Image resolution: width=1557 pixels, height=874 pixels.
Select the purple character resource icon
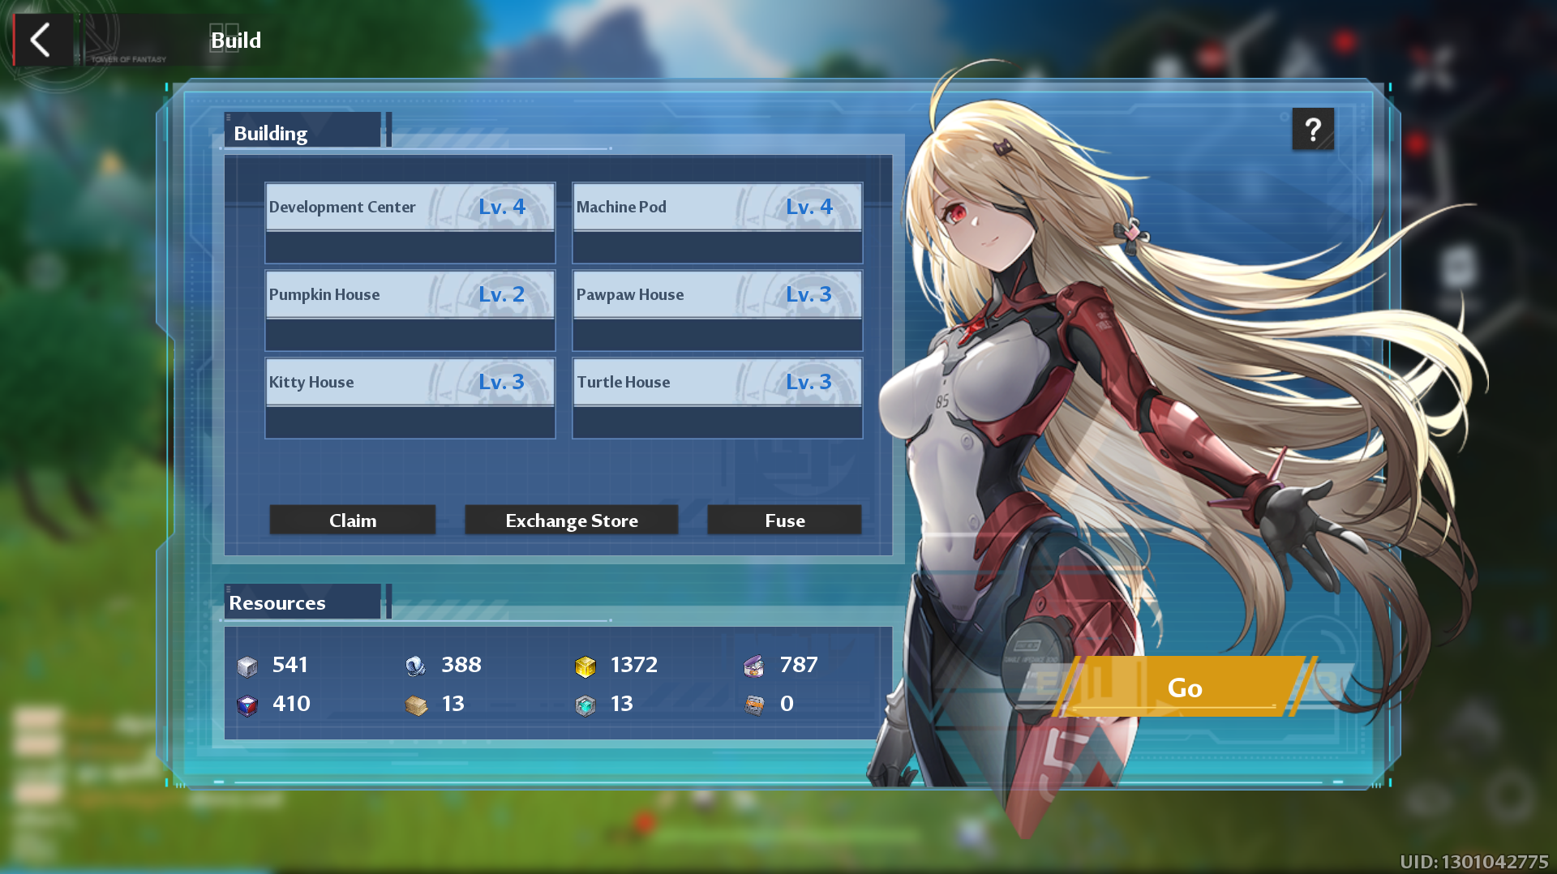(x=754, y=666)
